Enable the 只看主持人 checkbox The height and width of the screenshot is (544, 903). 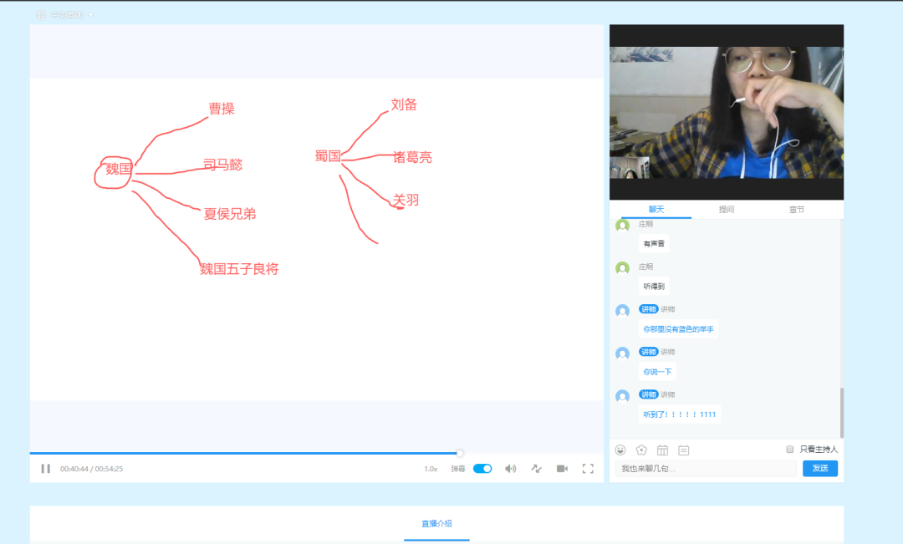(x=789, y=450)
